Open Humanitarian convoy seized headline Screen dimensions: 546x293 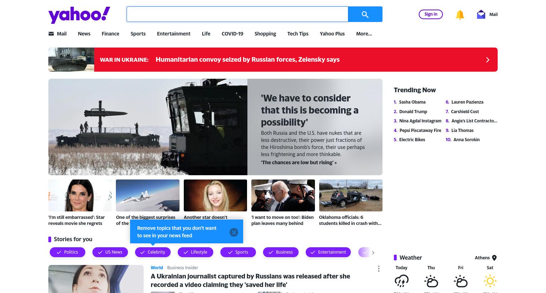point(247,60)
